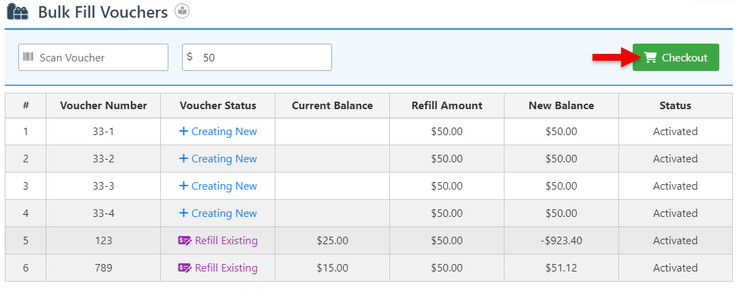Click the New Balance column header
Screen dimensions: 737x294
561,106
